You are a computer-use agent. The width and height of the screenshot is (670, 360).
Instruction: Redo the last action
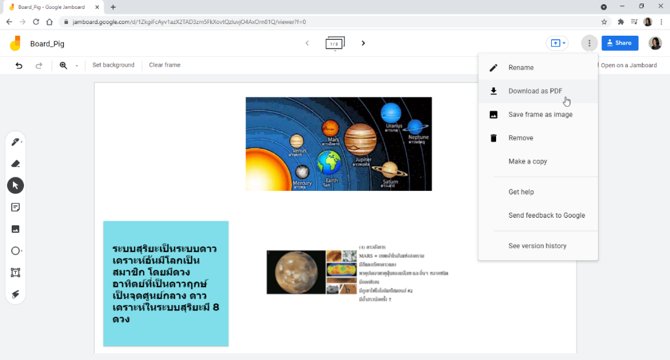[x=39, y=65]
